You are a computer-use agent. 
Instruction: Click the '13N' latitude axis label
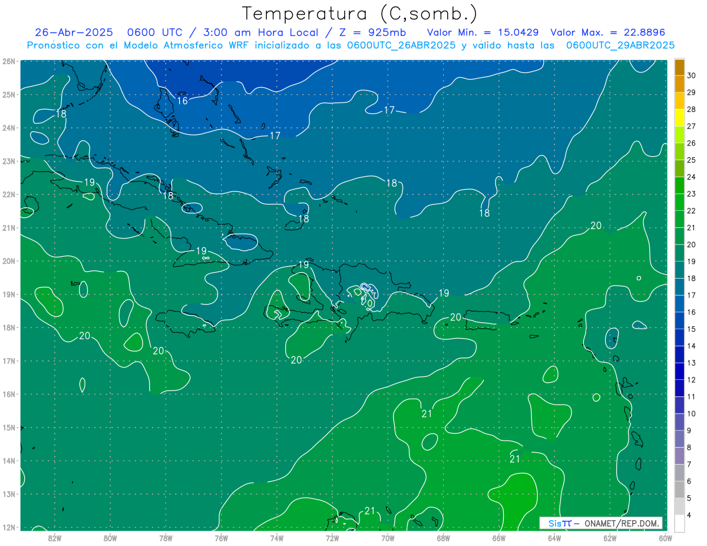point(8,494)
